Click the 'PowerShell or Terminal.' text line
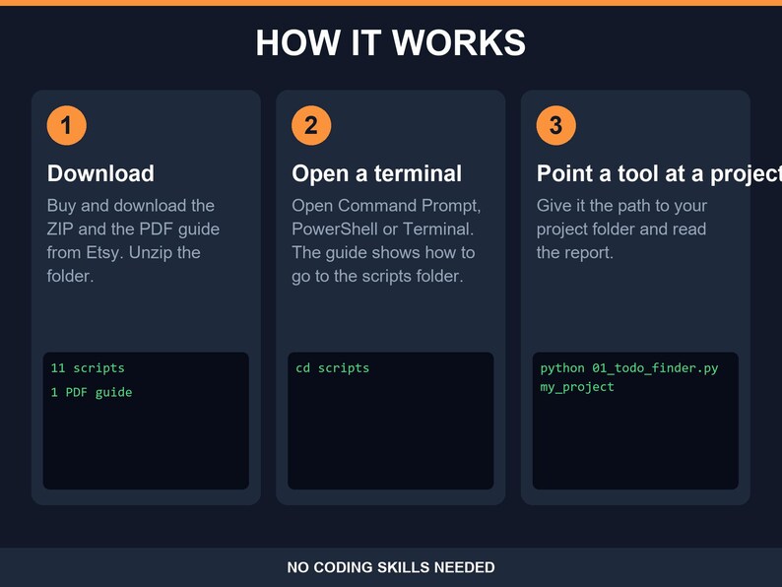Viewport: 782px width, 587px height. click(x=383, y=228)
